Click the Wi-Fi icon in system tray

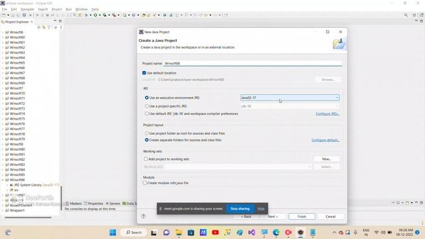pyautogui.click(x=377, y=232)
